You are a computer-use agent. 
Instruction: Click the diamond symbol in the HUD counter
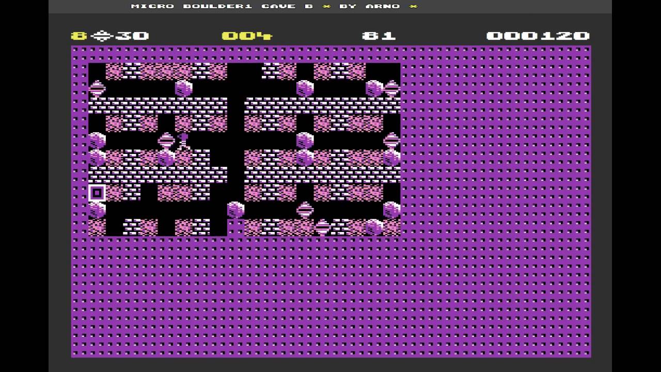click(x=102, y=36)
